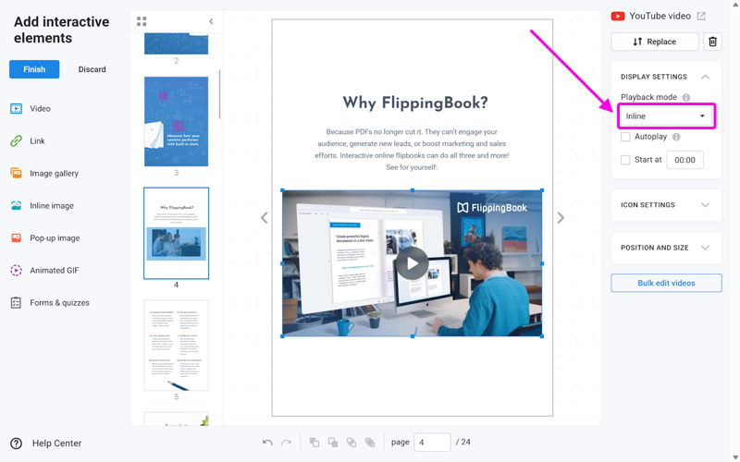Toggle thumbnail grid view icon
The height and width of the screenshot is (462, 740).
[142, 21]
